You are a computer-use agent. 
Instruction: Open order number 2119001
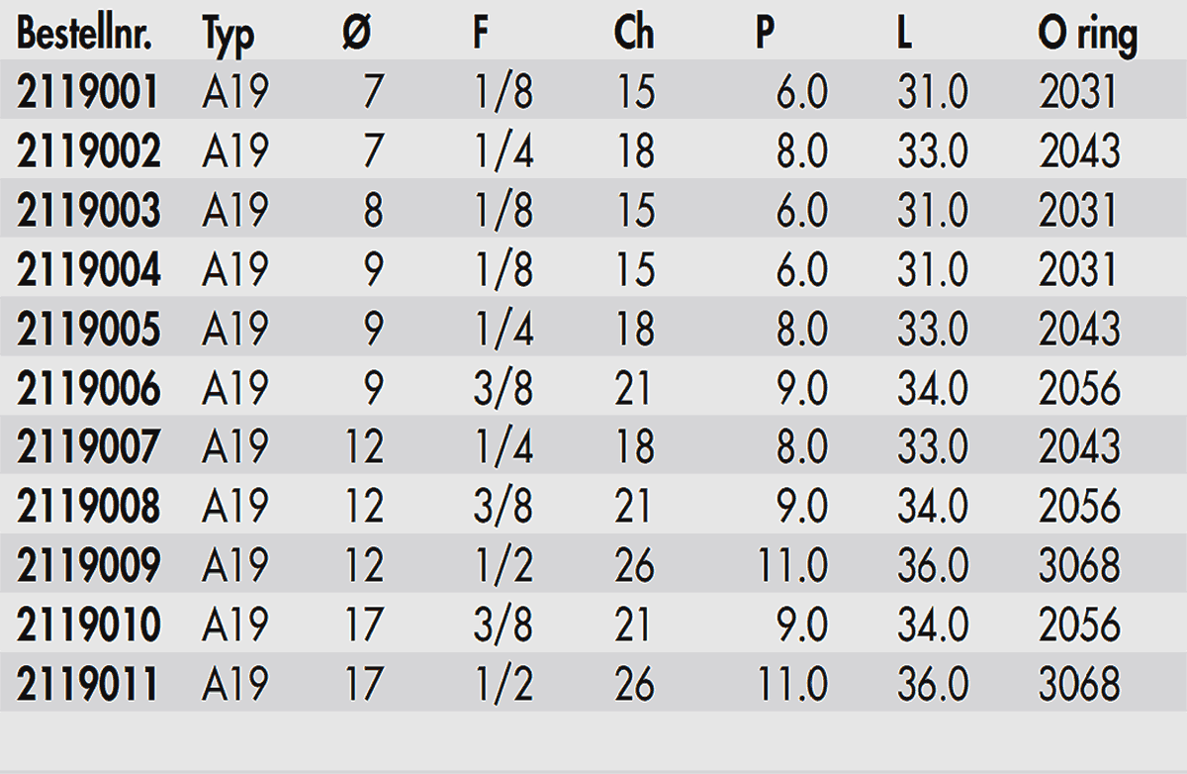(88, 93)
